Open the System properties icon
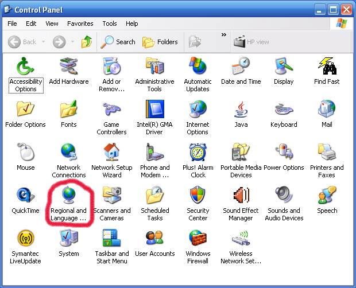356x288 pixels. [x=68, y=238]
